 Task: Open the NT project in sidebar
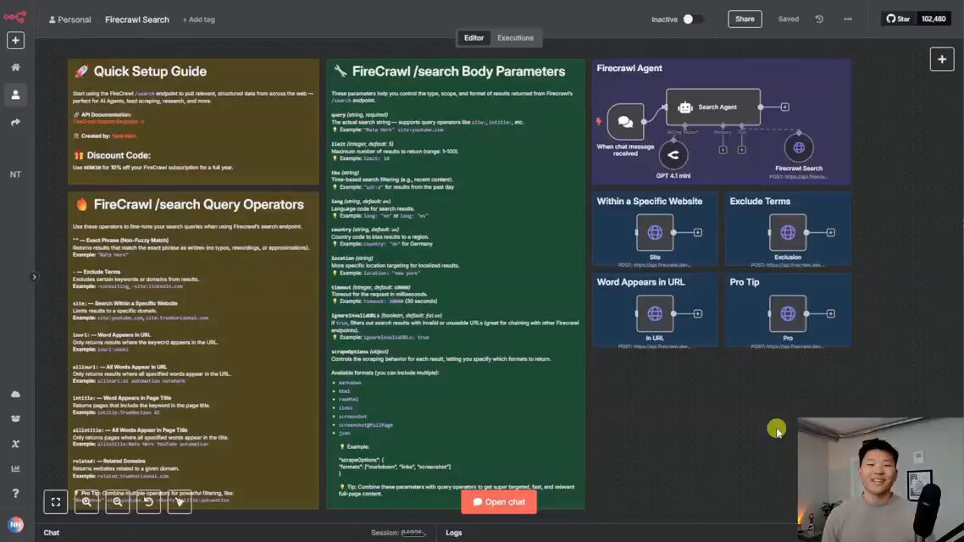pyautogui.click(x=15, y=174)
